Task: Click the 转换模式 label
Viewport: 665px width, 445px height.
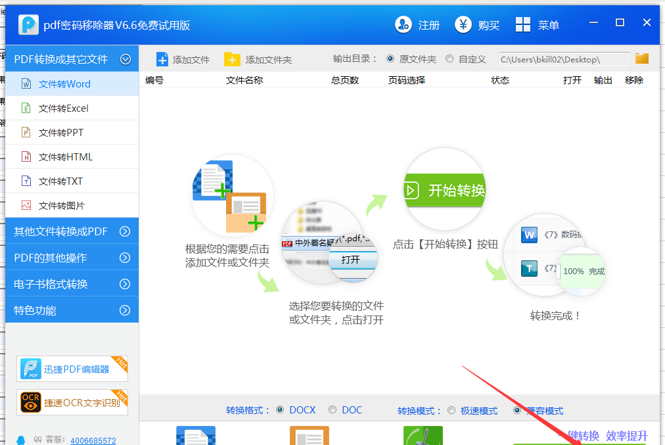Action: pos(419,411)
